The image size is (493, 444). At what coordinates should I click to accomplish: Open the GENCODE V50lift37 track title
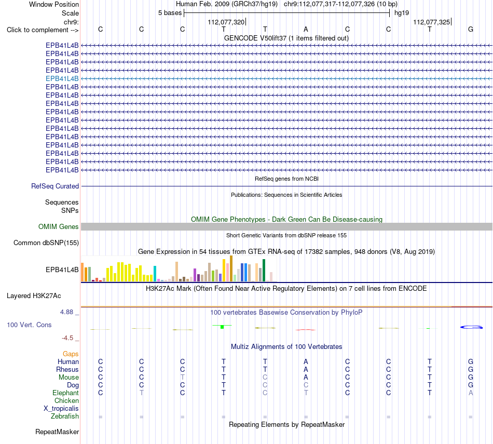click(x=286, y=38)
